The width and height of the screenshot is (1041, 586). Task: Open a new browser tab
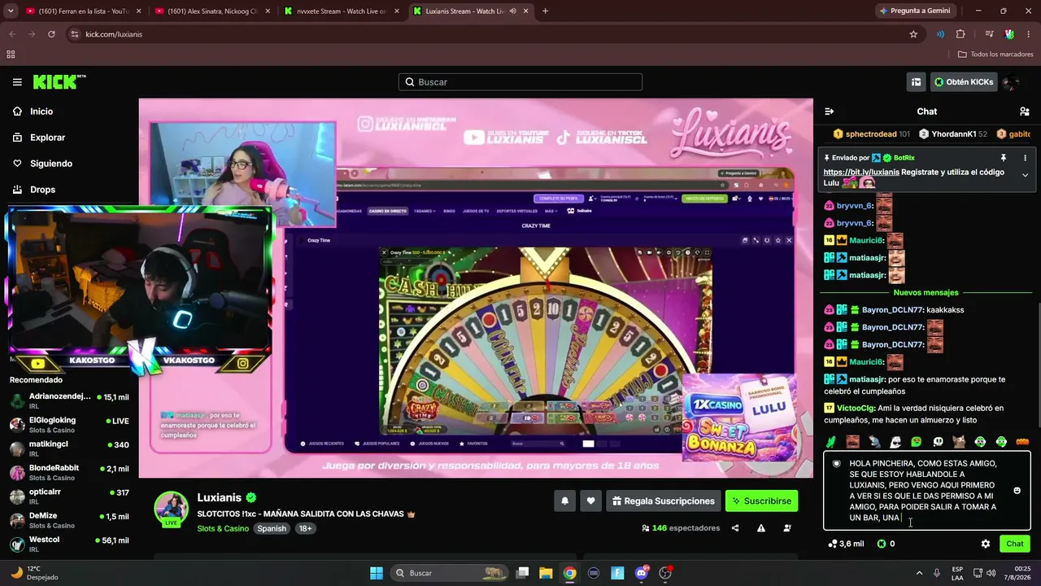coord(545,11)
